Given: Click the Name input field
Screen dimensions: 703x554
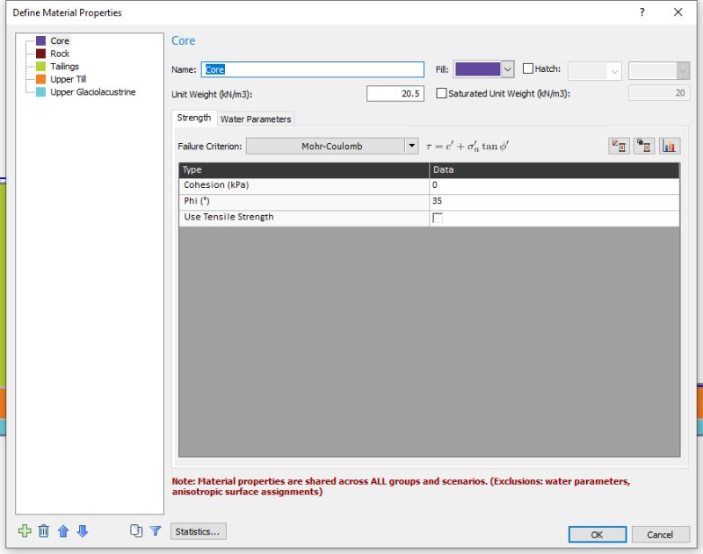Looking at the screenshot, I should pyautogui.click(x=313, y=69).
